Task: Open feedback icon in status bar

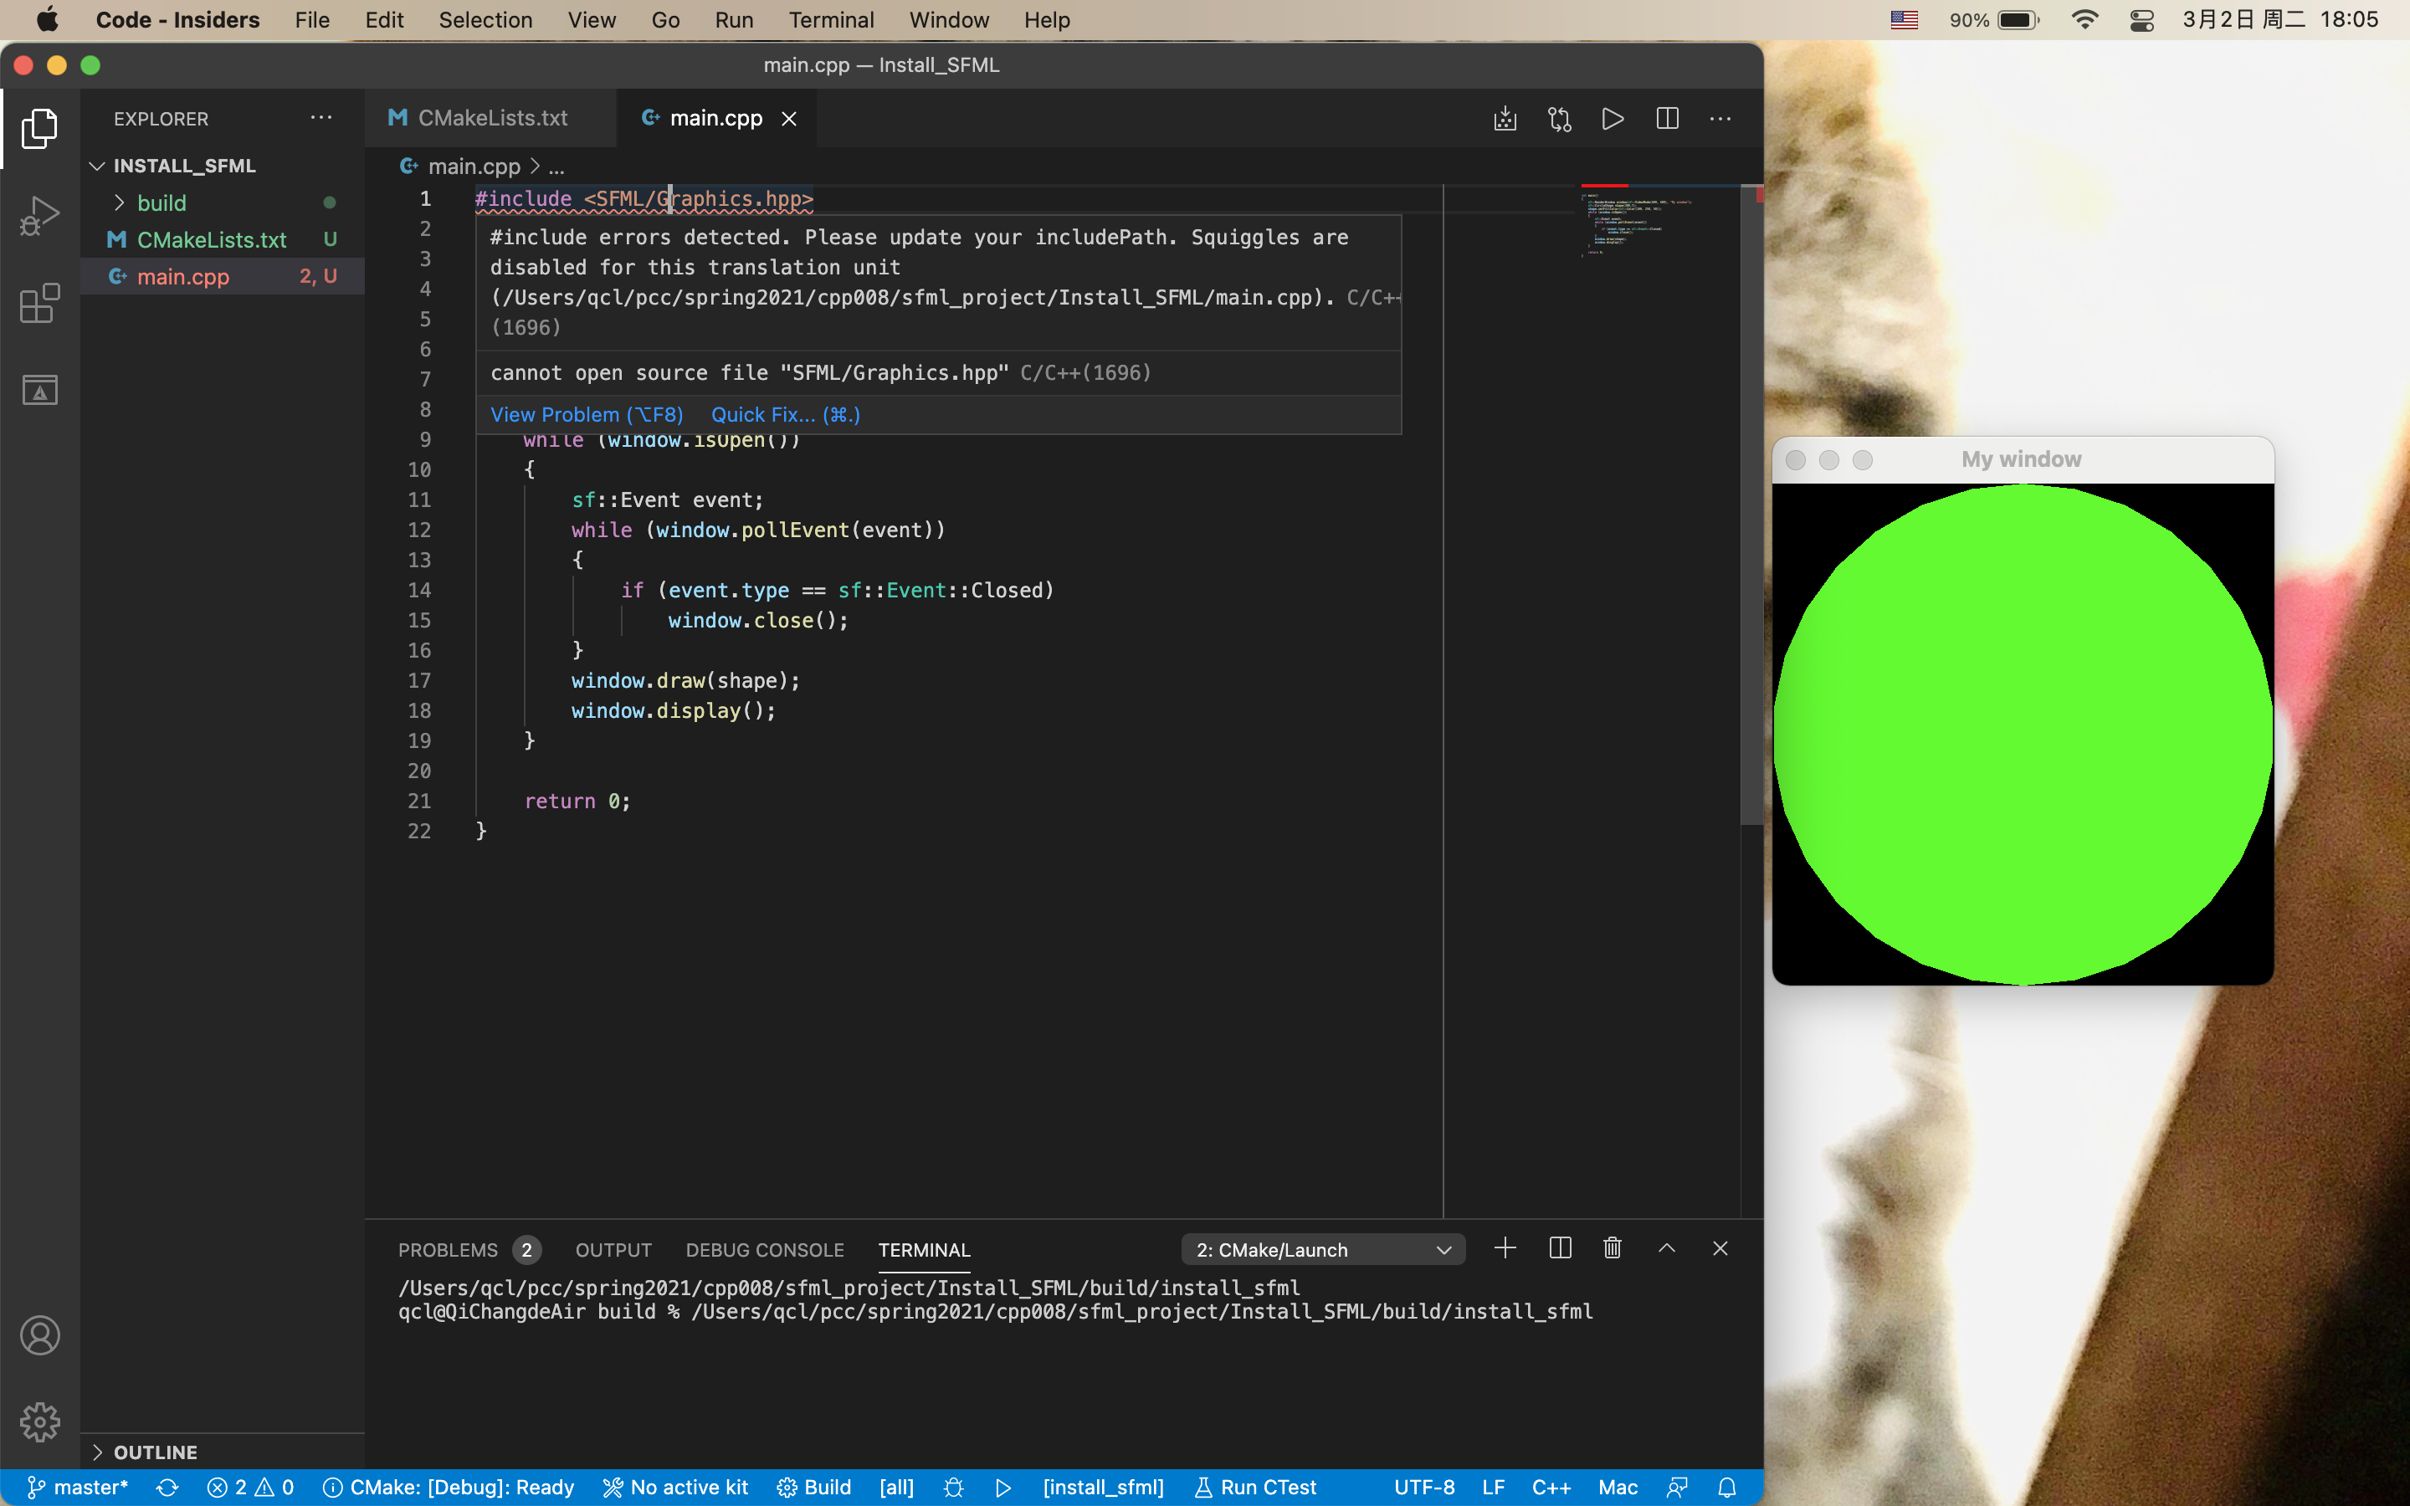Action: [1677, 1487]
